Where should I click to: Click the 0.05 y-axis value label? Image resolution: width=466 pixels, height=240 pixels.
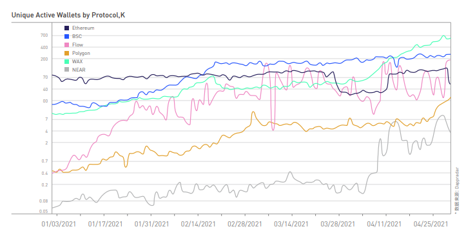coord(43,212)
